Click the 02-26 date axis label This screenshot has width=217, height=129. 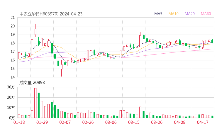(88, 122)
